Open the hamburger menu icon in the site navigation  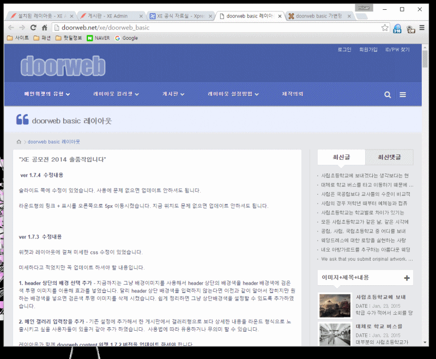coord(403,94)
